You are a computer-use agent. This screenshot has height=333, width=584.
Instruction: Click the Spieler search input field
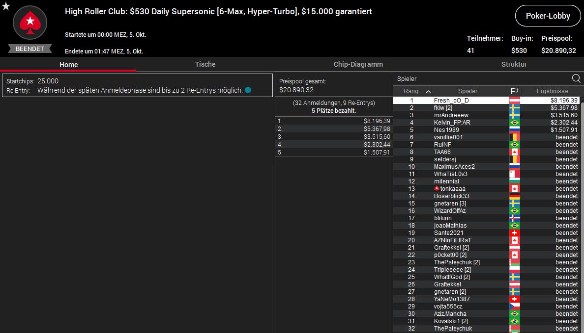(x=482, y=78)
